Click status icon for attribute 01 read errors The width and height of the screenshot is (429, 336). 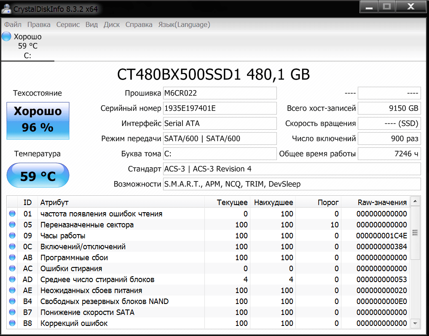point(12,214)
